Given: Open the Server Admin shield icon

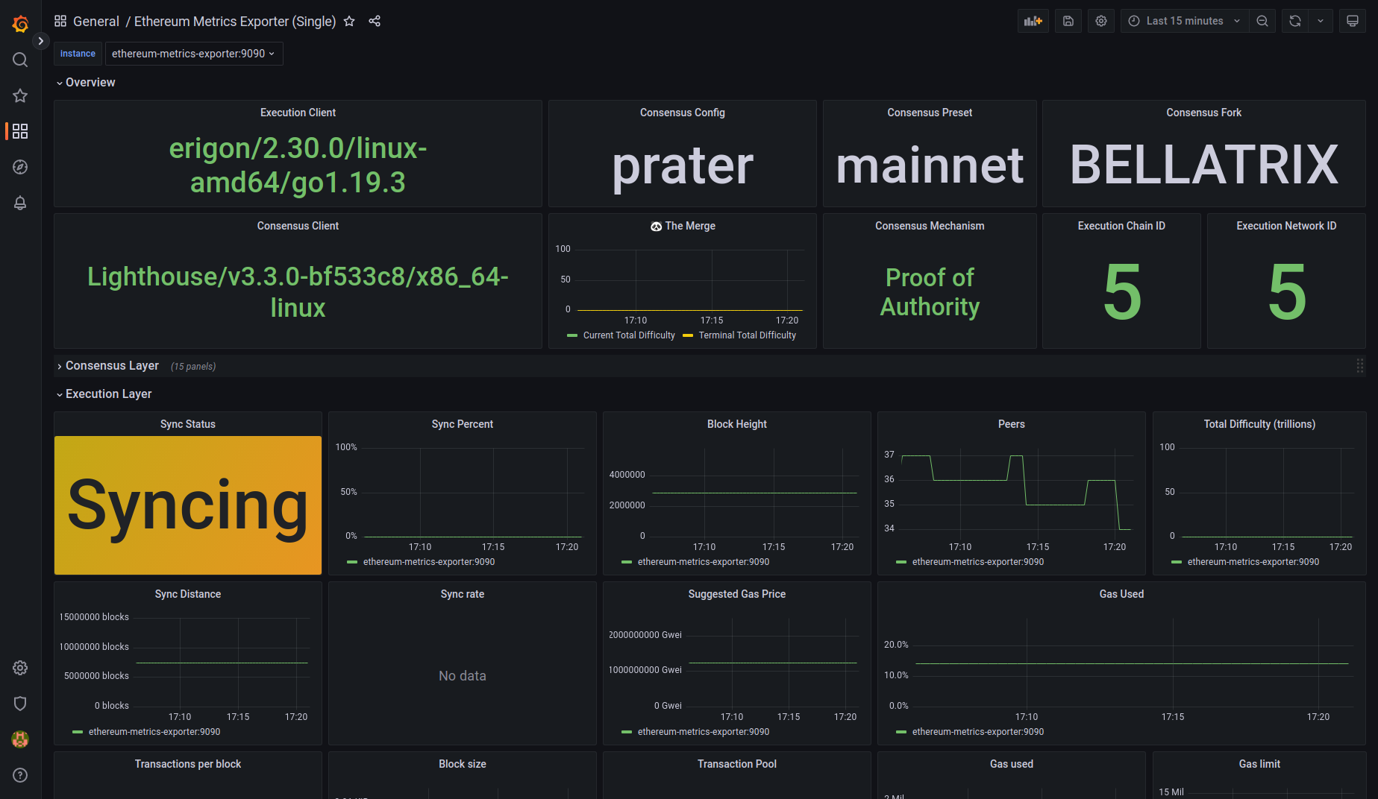Looking at the screenshot, I should coord(20,704).
